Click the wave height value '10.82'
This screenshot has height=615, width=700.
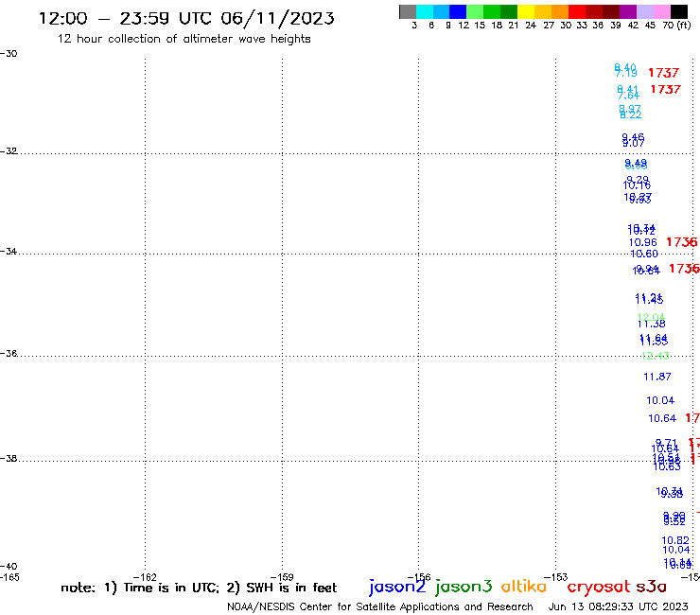click(x=675, y=540)
